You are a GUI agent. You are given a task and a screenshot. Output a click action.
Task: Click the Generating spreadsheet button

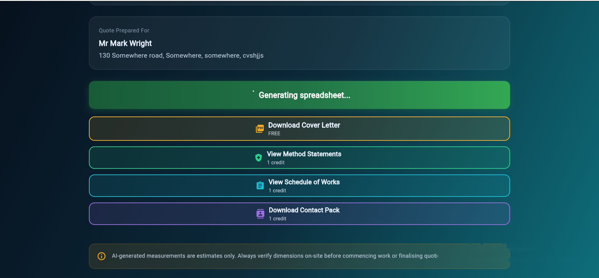point(299,95)
